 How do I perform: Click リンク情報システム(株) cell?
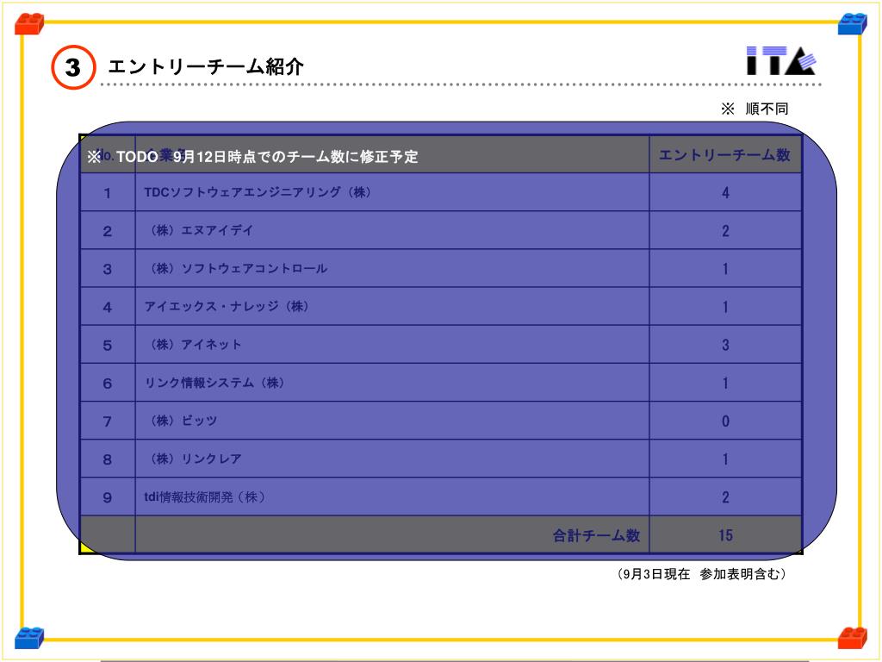click(392, 383)
